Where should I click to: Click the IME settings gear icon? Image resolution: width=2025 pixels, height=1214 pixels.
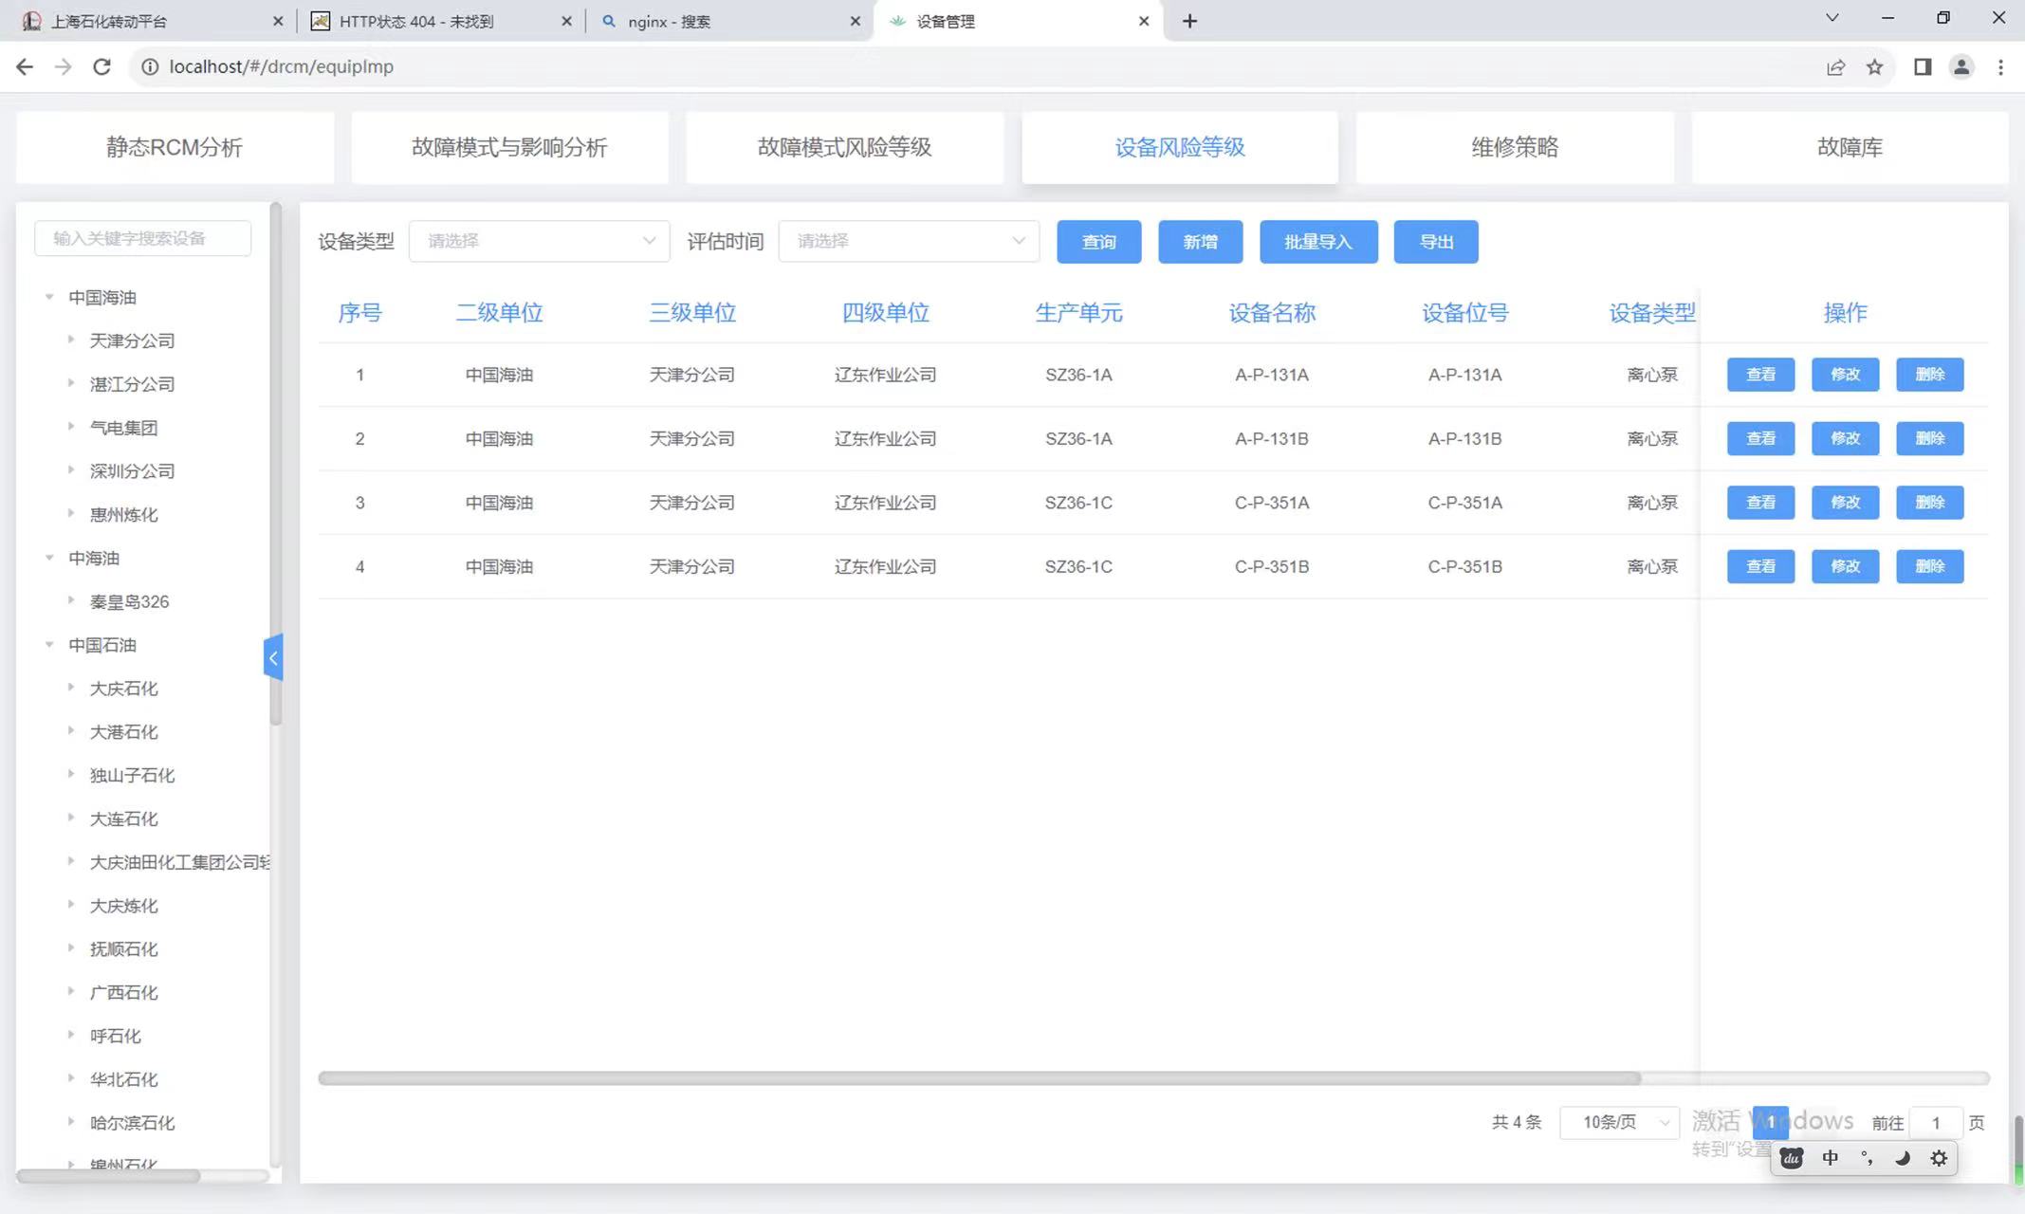1939,1158
